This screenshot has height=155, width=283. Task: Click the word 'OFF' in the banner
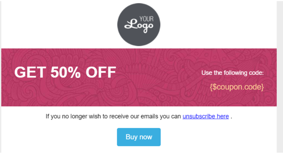(101, 72)
